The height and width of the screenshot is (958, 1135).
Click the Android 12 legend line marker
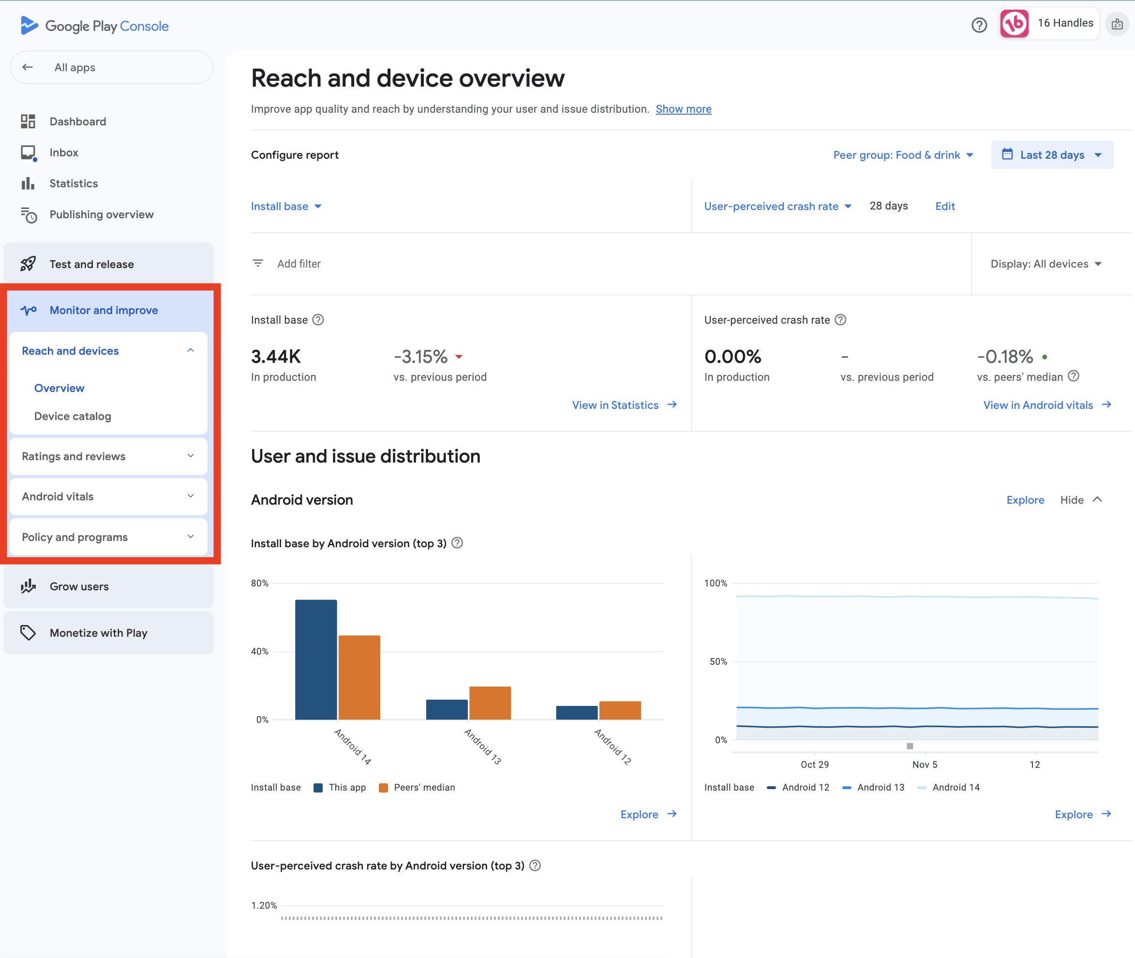771,788
